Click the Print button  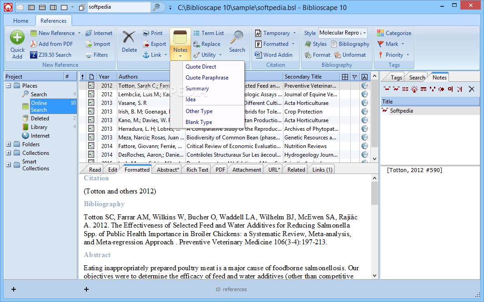coord(152,33)
